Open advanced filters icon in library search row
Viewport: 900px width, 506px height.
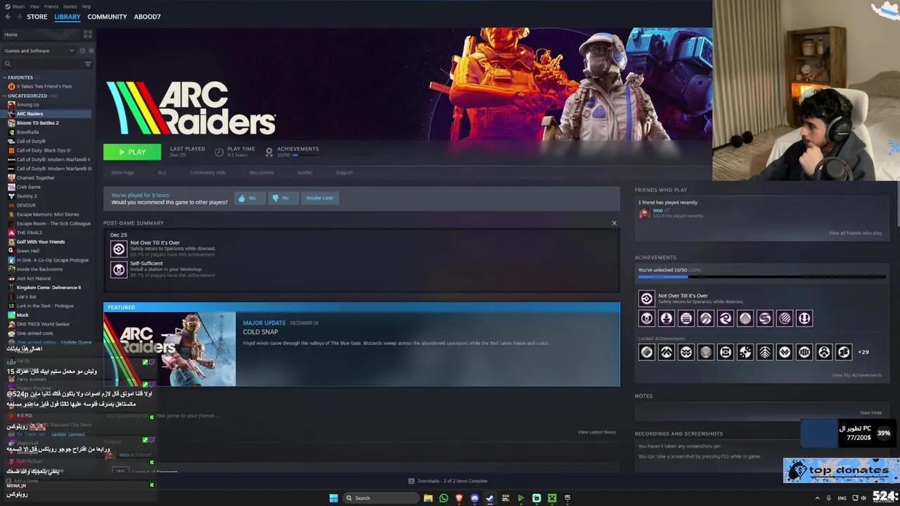pyautogui.click(x=88, y=64)
